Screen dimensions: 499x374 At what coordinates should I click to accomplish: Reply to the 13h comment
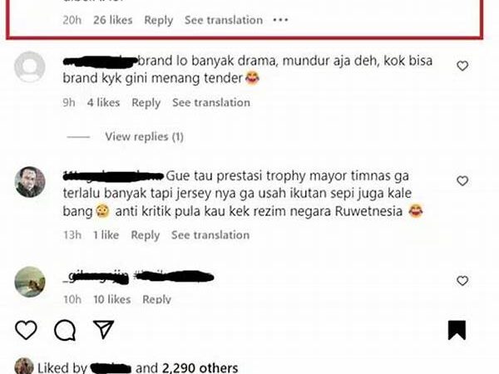[146, 235]
